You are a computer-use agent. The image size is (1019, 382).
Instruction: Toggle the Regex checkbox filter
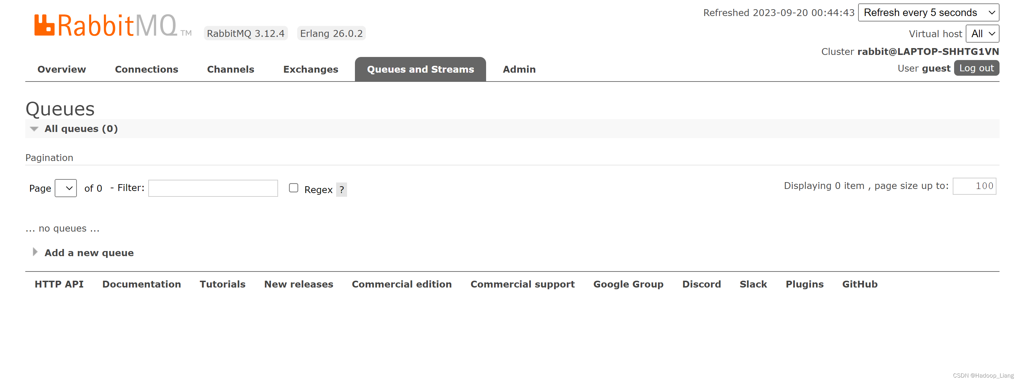[292, 188]
